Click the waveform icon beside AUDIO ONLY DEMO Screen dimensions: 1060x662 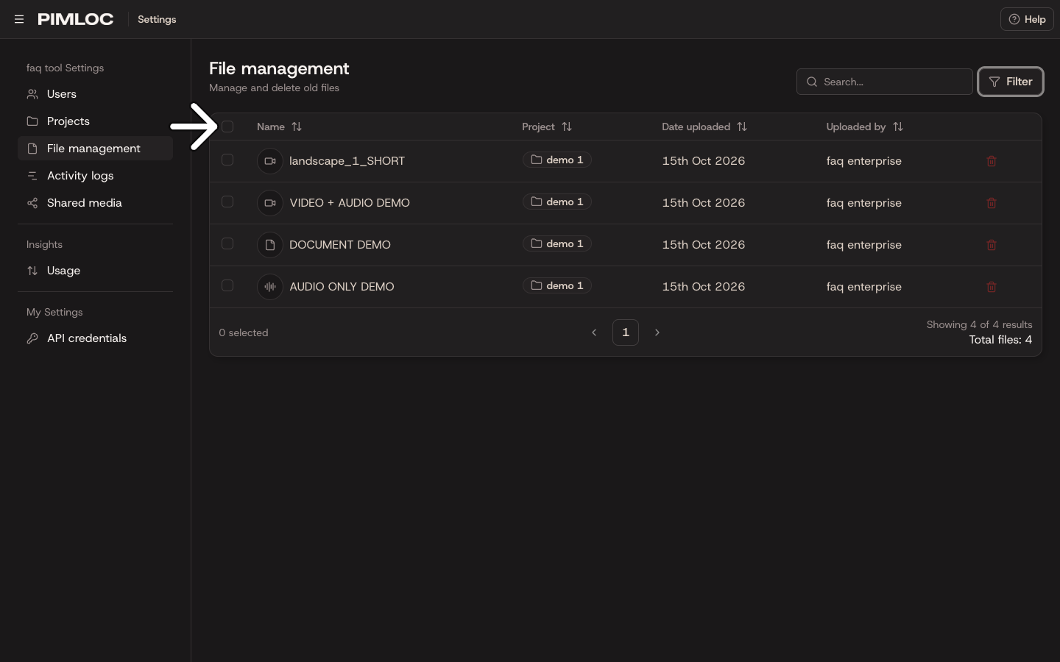(270, 287)
